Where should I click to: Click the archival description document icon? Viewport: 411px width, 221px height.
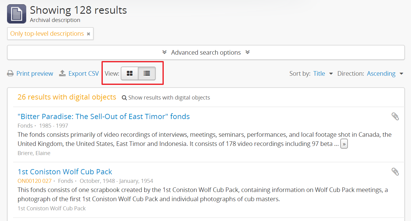(x=16, y=14)
